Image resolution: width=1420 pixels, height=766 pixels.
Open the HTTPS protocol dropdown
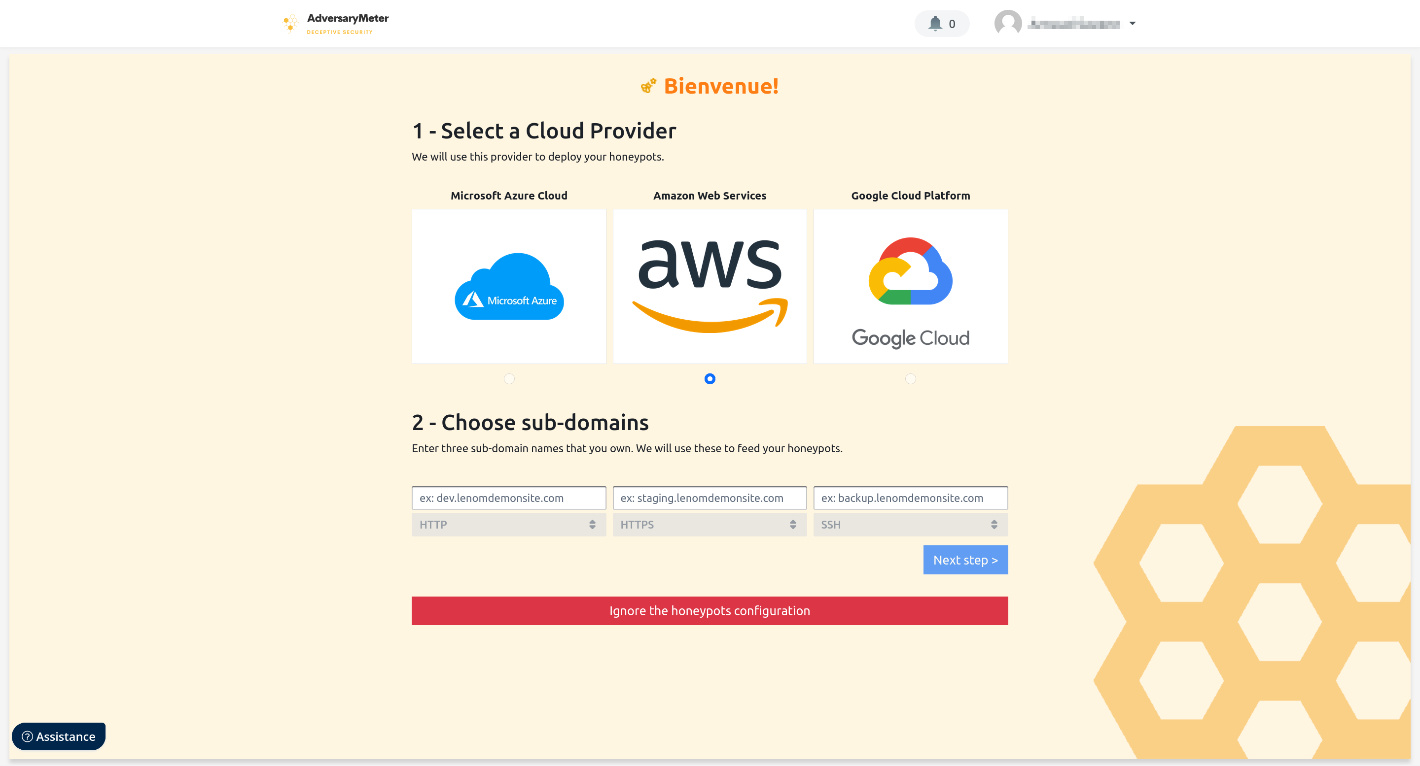(710, 525)
